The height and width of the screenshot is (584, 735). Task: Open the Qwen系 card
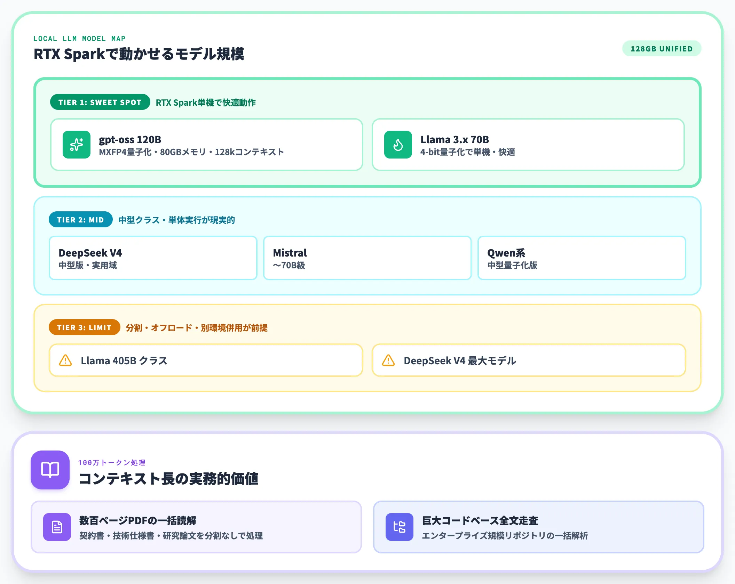[x=582, y=258]
